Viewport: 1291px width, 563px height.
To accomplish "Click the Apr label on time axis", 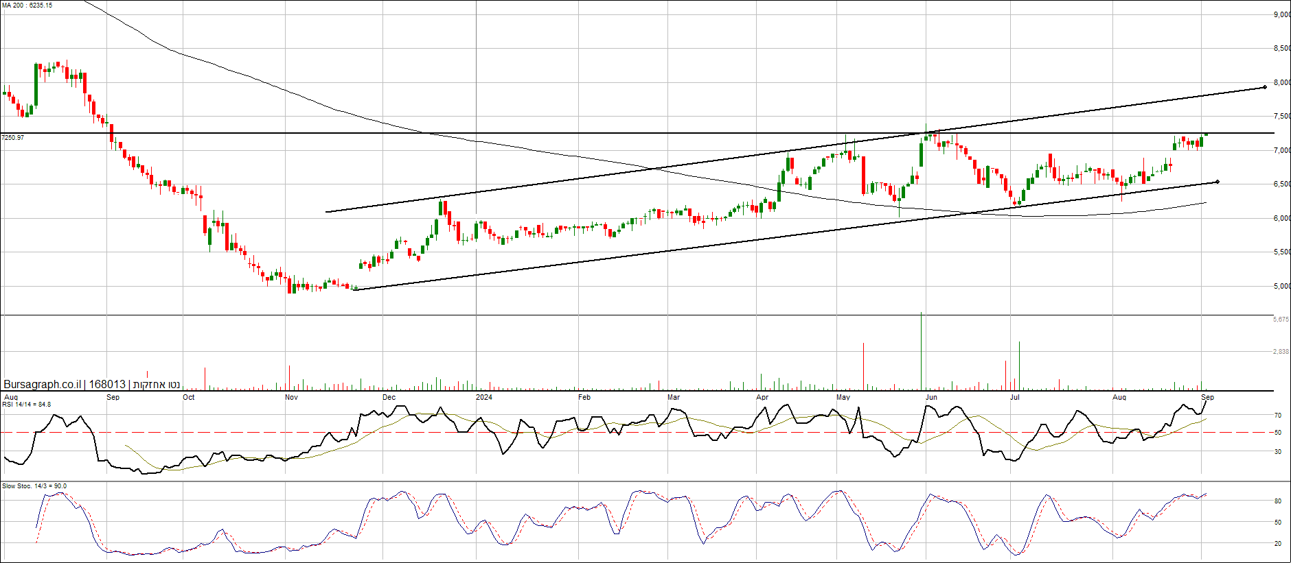I will (x=762, y=397).
